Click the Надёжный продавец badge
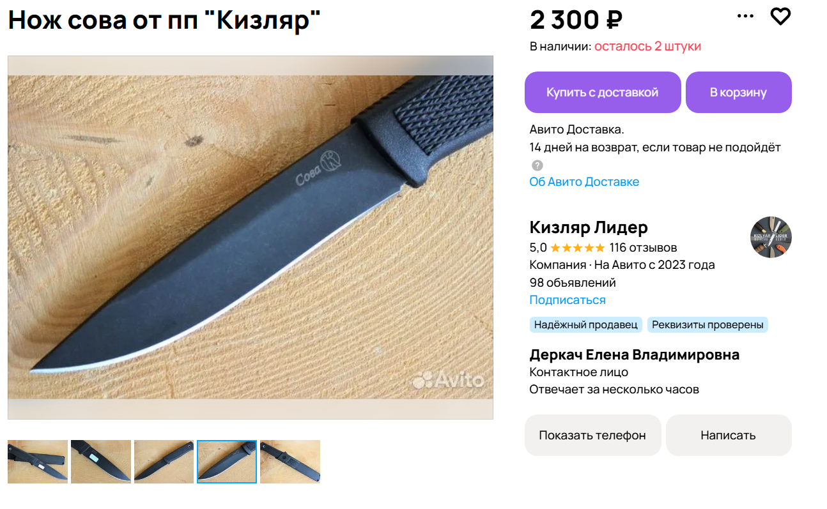 click(x=586, y=325)
